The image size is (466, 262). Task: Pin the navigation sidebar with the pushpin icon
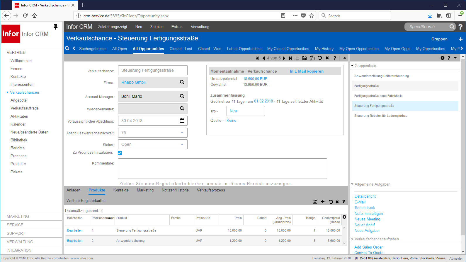[x=55, y=27]
